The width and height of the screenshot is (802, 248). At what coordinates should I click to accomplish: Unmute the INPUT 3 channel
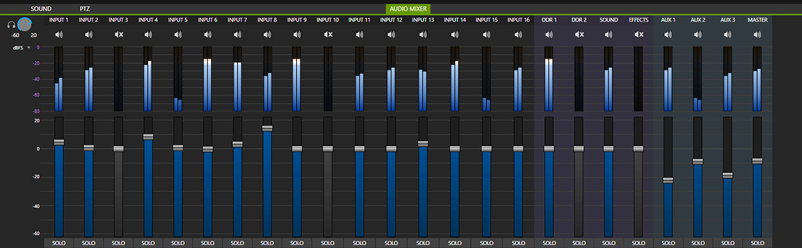(119, 35)
